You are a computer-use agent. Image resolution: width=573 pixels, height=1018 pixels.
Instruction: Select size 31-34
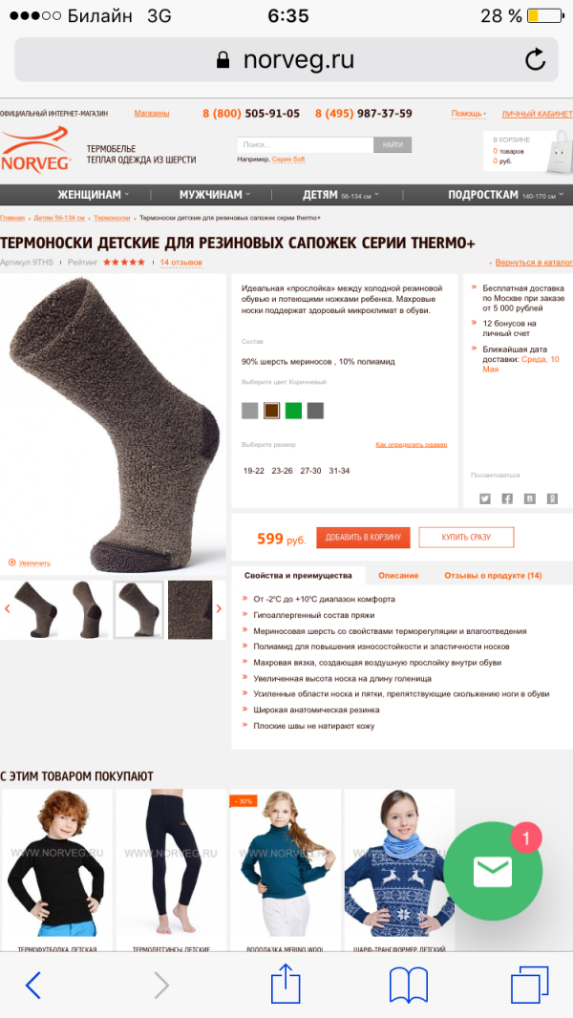pyautogui.click(x=339, y=471)
